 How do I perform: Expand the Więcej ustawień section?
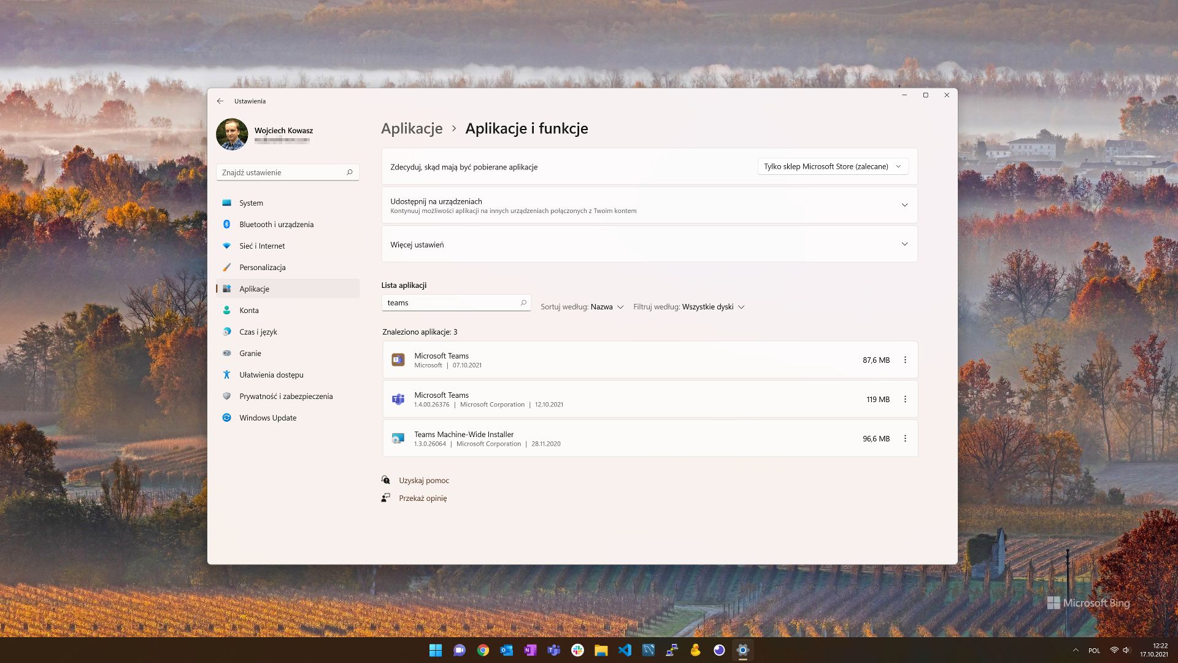[x=904, y=244]
